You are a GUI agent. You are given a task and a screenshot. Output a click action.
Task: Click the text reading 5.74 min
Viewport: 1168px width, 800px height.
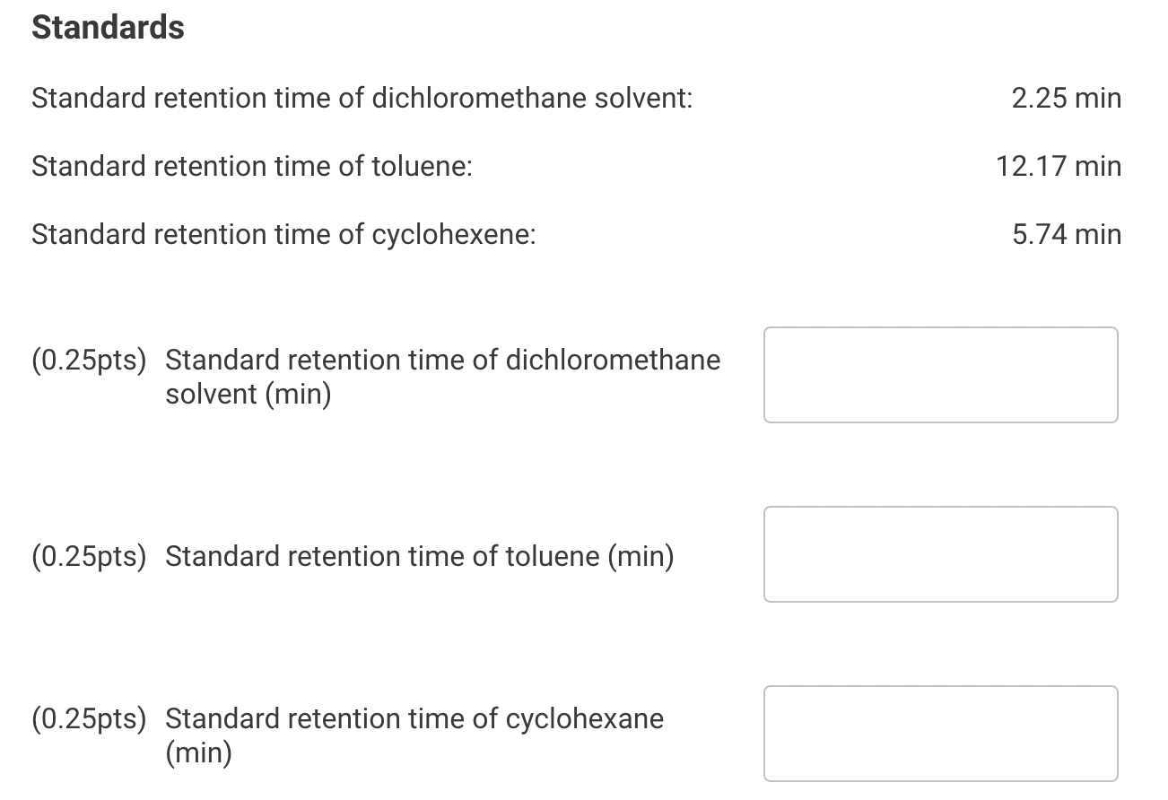tap(1066, 234)
